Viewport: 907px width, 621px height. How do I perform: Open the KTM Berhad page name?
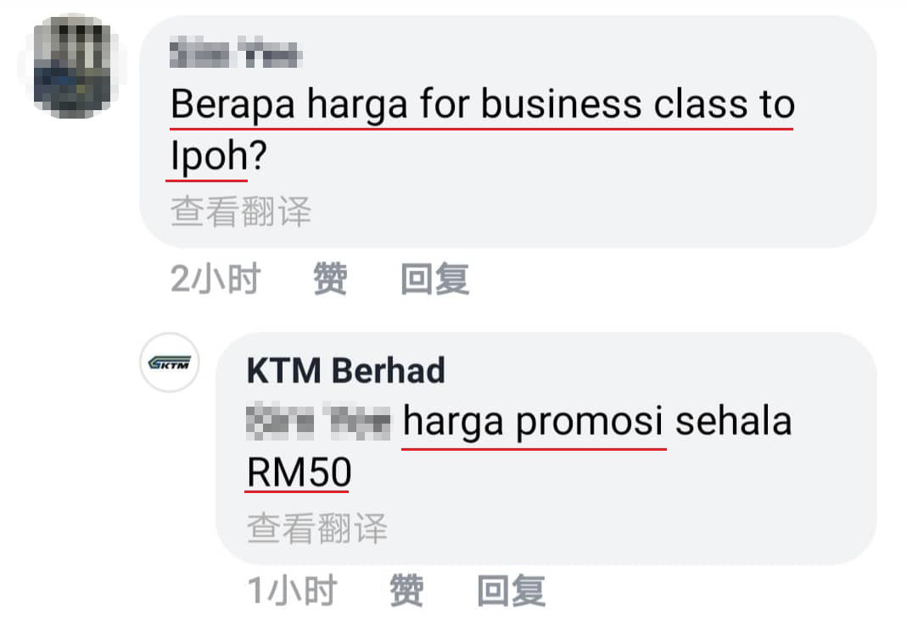coord(345,370)
